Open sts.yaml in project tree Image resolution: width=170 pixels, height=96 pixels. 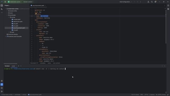(15, 30)
